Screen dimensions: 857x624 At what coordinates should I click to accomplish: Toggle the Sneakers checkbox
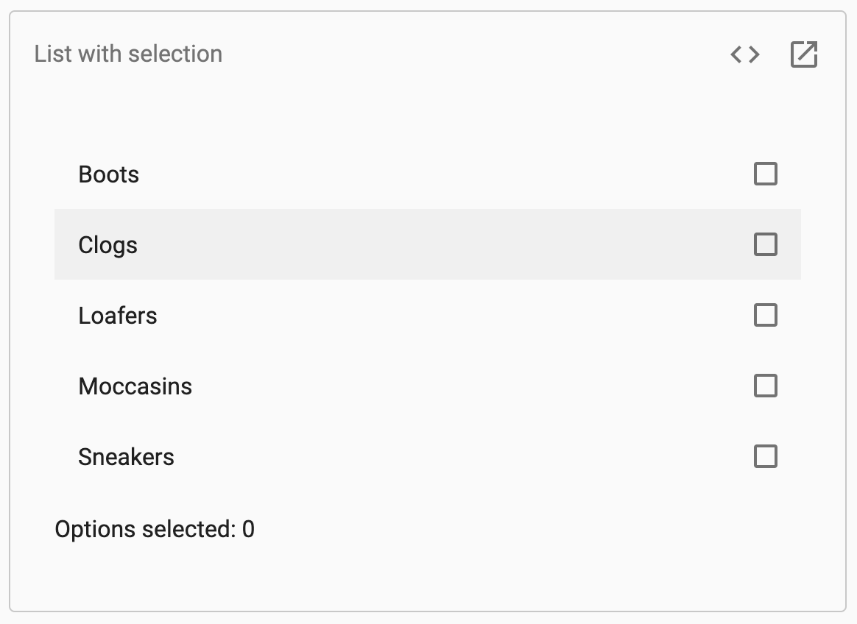click(765, 456)
